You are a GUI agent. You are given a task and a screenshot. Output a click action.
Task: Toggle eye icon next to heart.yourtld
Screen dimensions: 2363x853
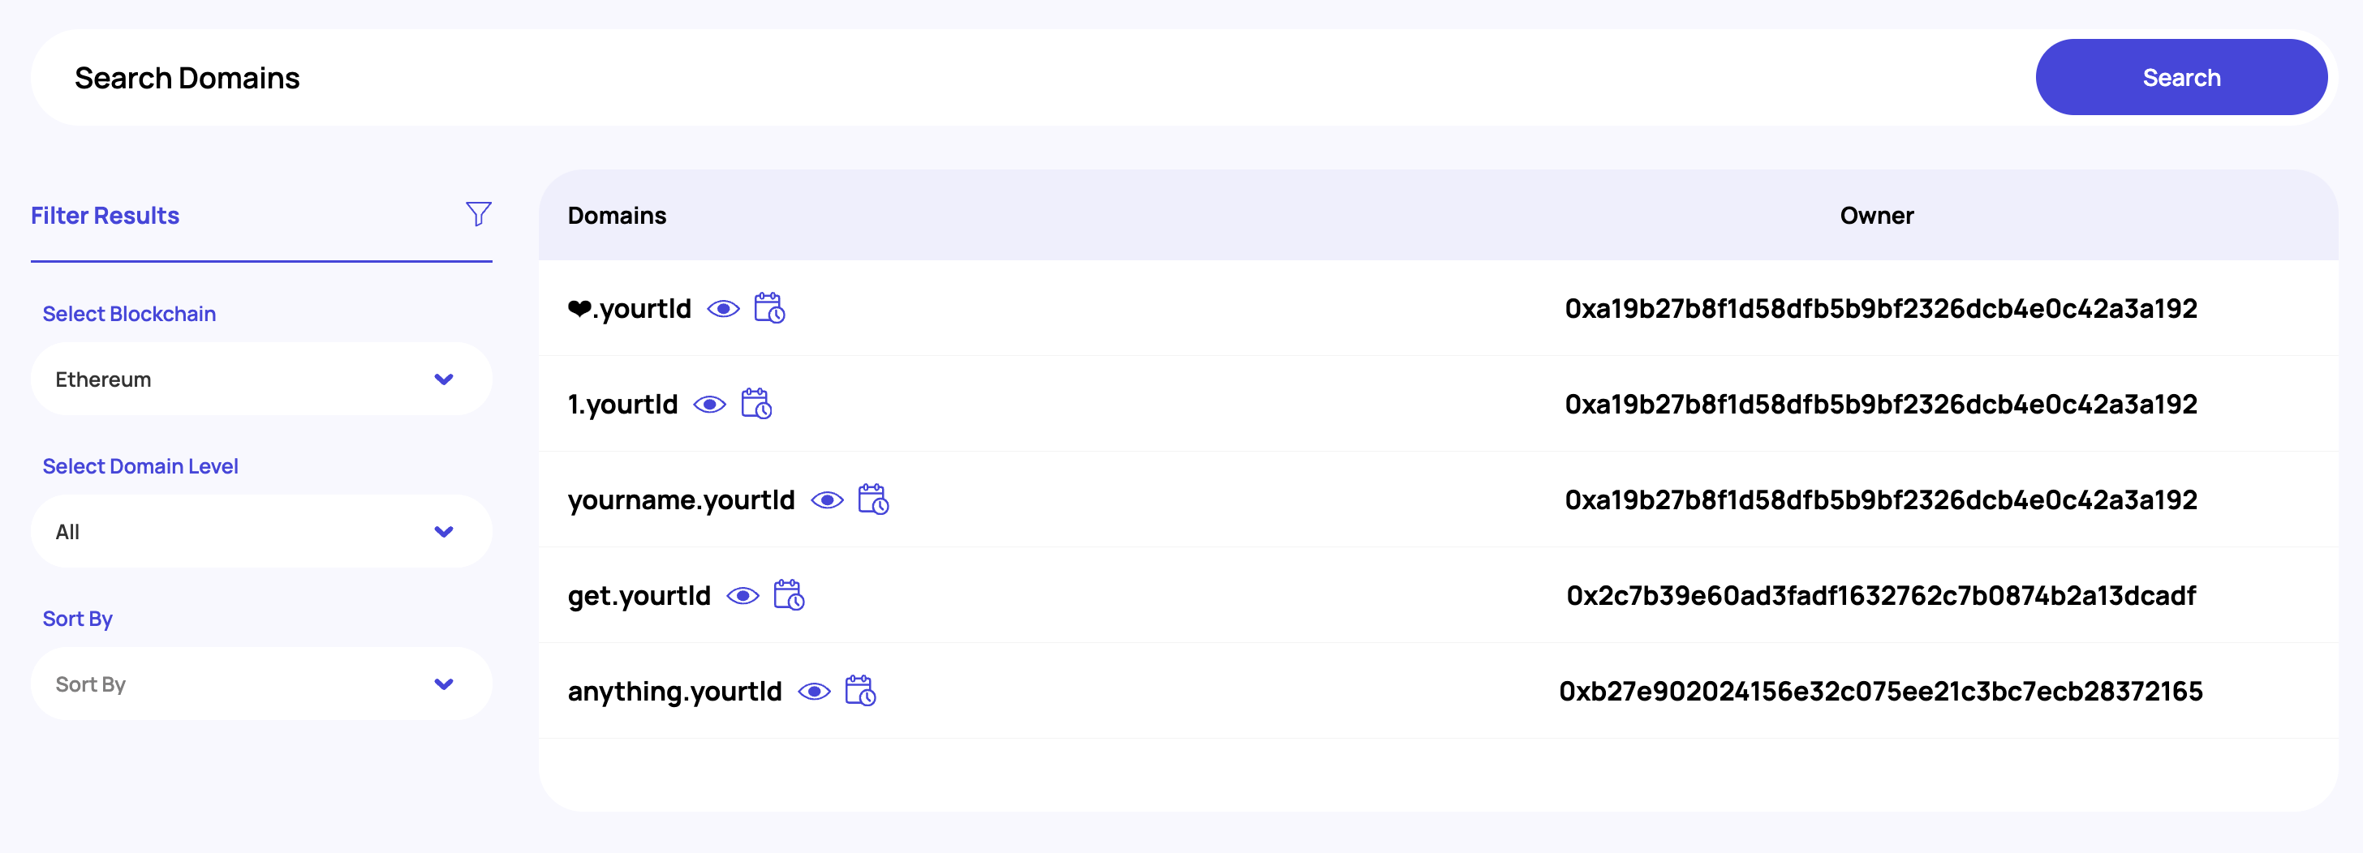pos(723,309)
